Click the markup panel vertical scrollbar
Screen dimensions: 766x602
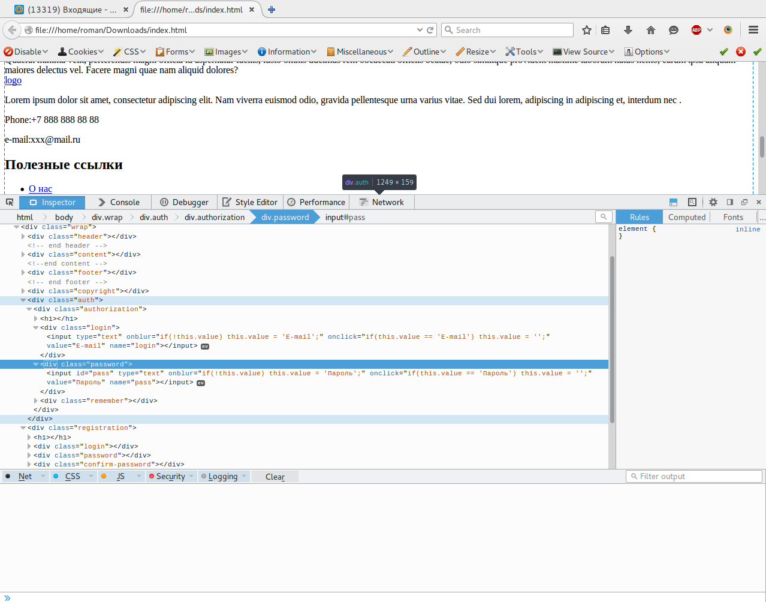point(612,339)
